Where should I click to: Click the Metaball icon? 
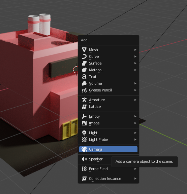pos(84,70)
